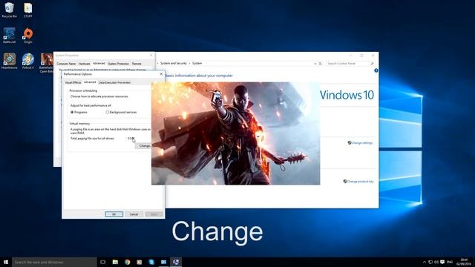This screenshot has height=267, width=475.
Task: Click the taskbar search box
Action: [x=54, y=262]
